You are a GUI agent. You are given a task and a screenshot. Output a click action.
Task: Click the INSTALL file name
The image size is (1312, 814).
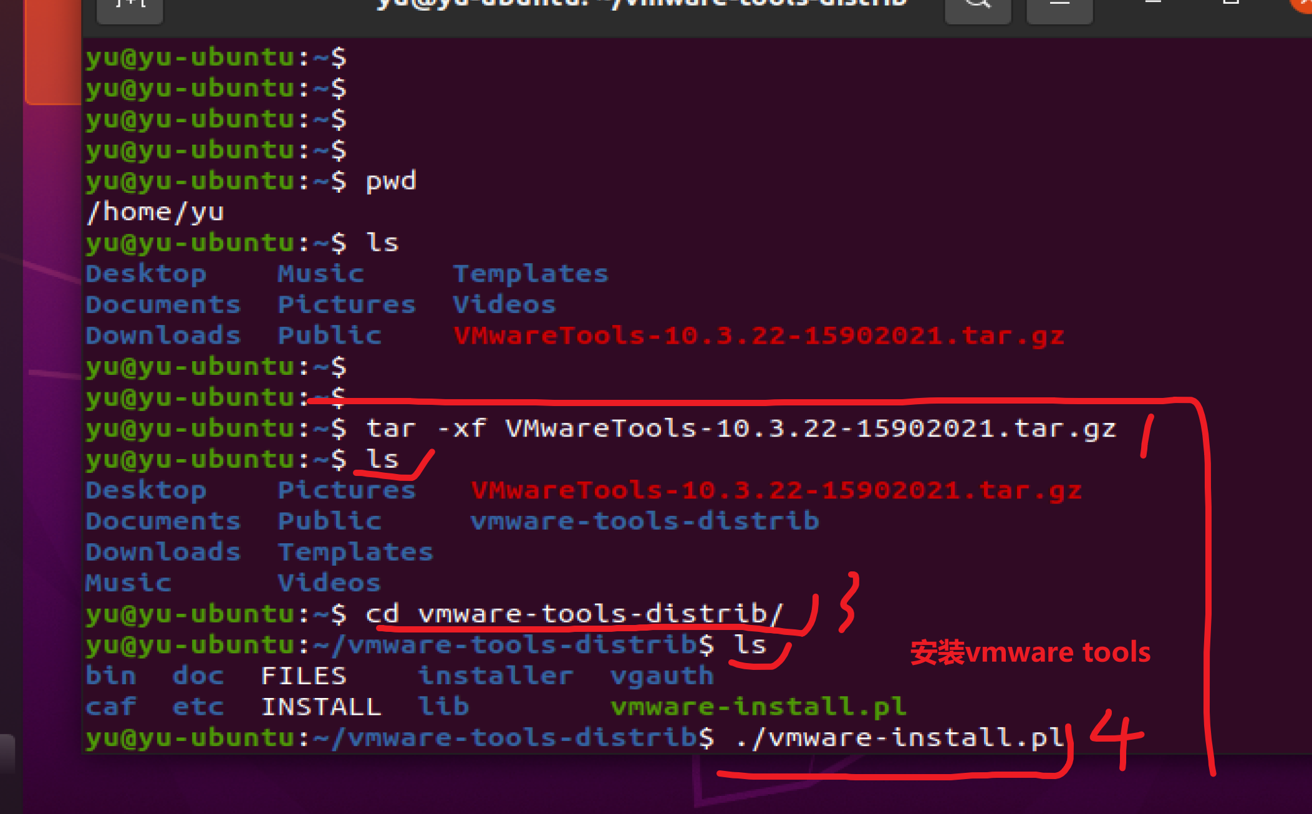point(321,707)
